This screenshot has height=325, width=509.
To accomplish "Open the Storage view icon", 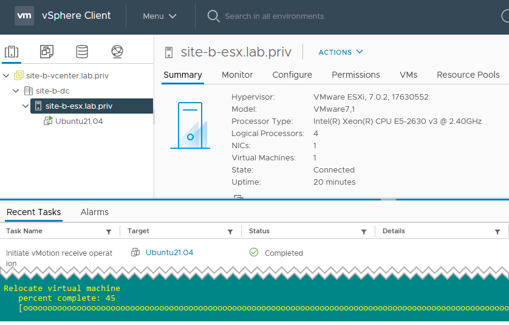I will coord(82,52).
